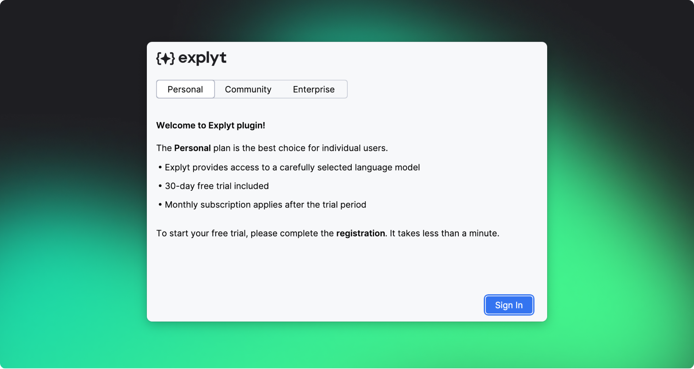The width and height of the screenshot is (694, 369).
Task: Click the "Welcome to Explyt plugin!" heading
Action: click(x=210, y=125)
